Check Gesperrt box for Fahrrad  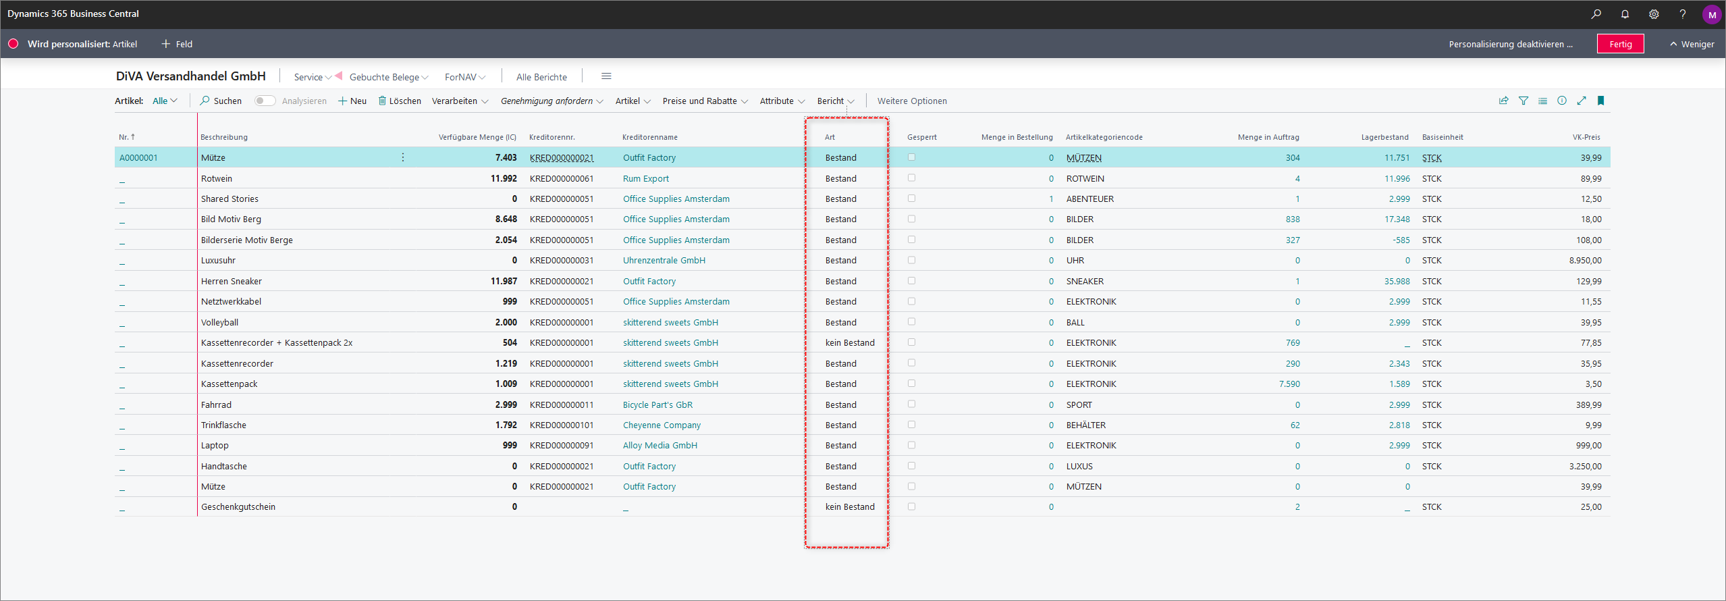911,404
